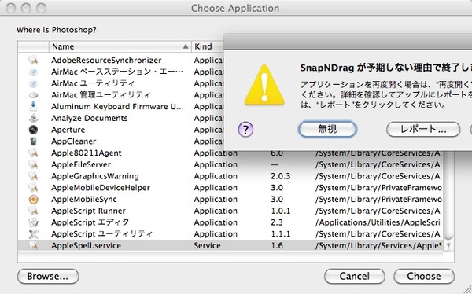Click the Service kind cell
This screenshot has width=472, height=294.
(207, 245)
